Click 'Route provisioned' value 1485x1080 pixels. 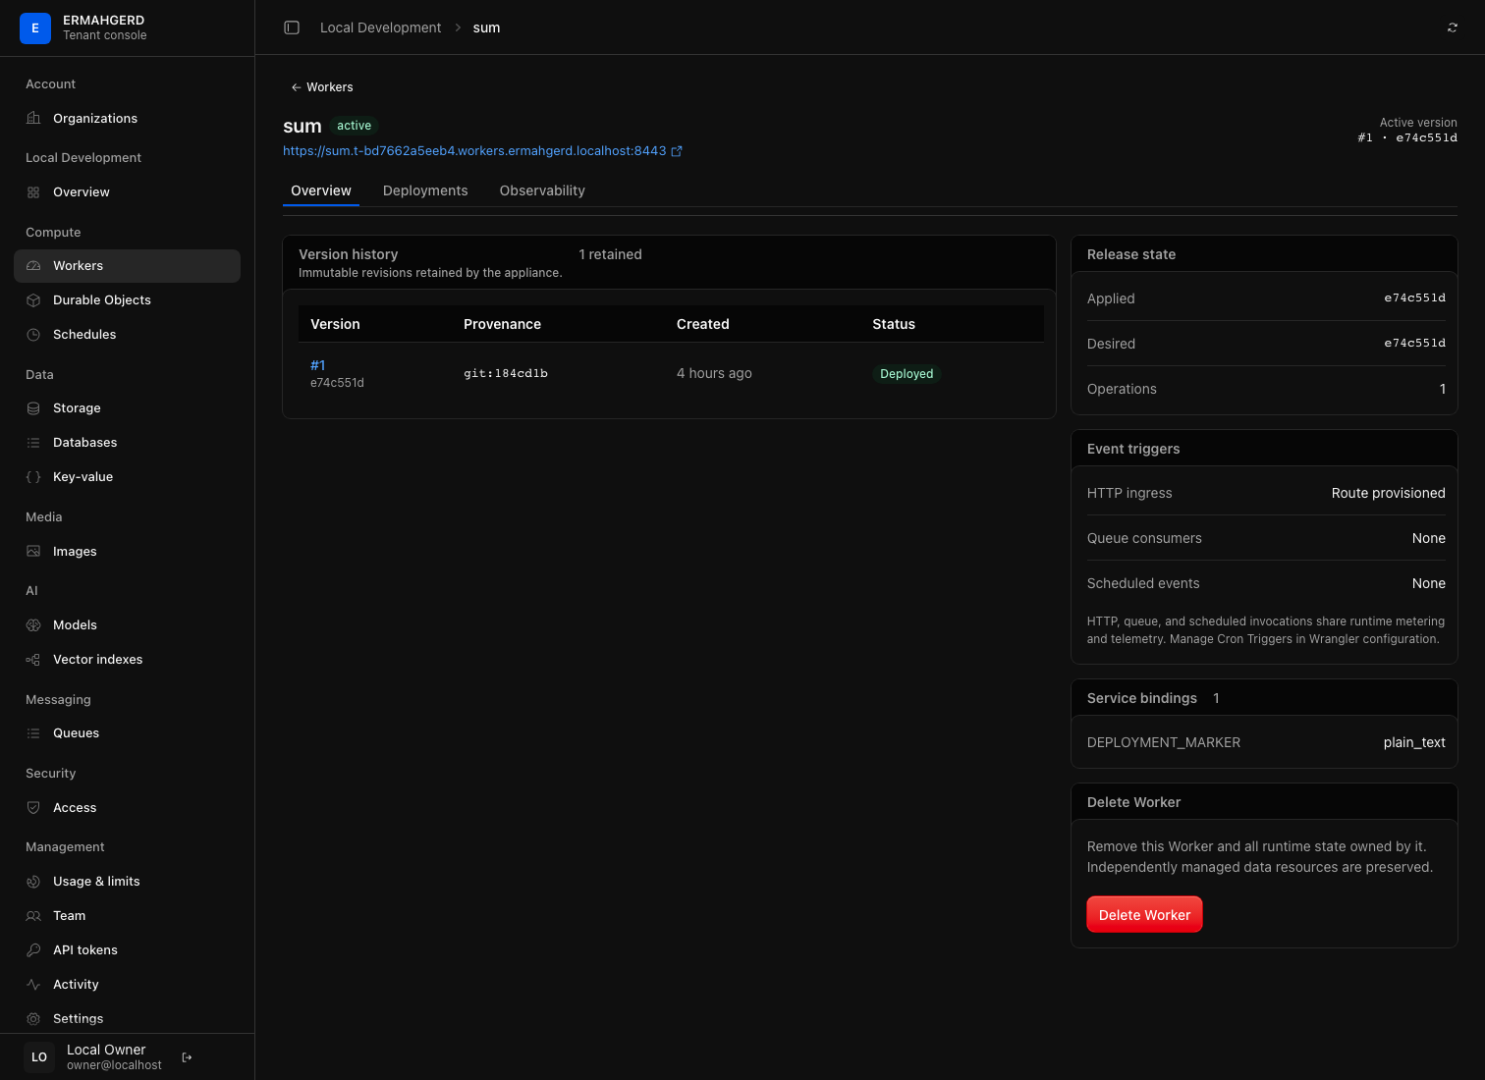tap(1388, 493)
